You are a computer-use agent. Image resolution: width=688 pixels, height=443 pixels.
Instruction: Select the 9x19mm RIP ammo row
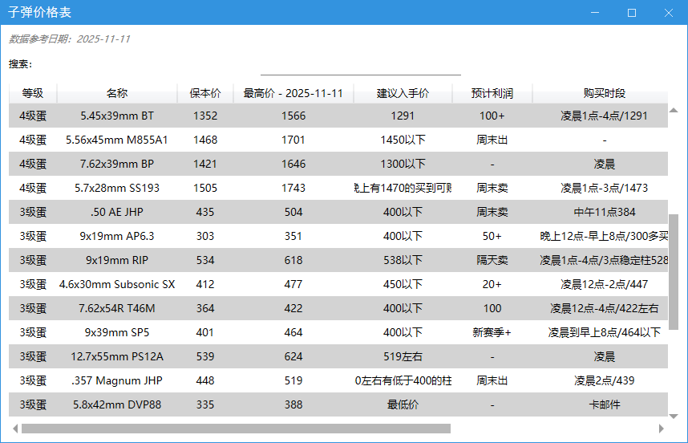(x=117, y=260)
